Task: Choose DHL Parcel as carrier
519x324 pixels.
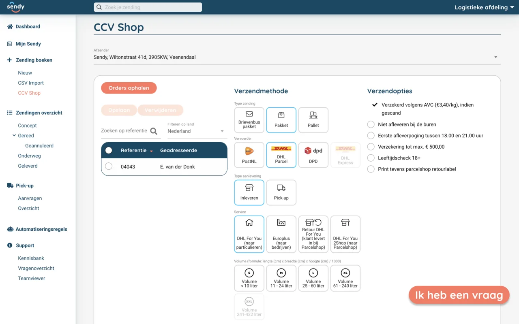Action: pyautogui.click(x=281, y=155)
